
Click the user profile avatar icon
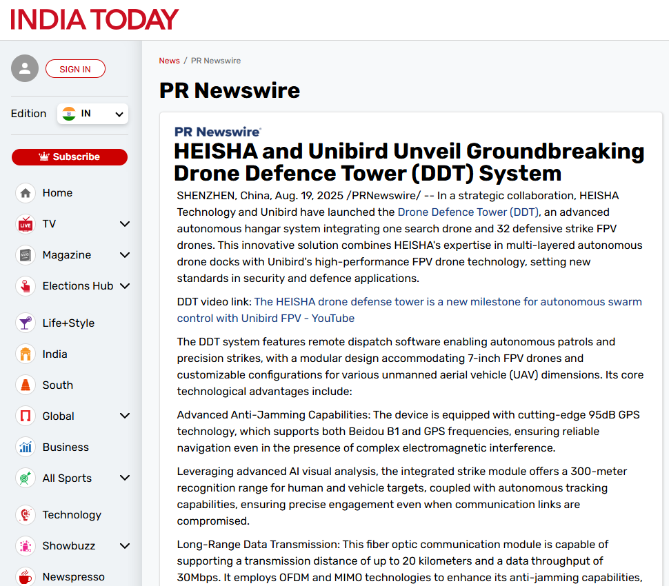tap(25, 68)
